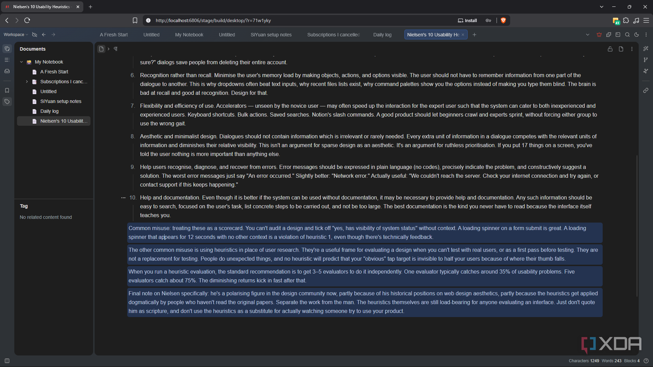
Task: Click the browser address bar URL
Action: [x=213, y=20]
